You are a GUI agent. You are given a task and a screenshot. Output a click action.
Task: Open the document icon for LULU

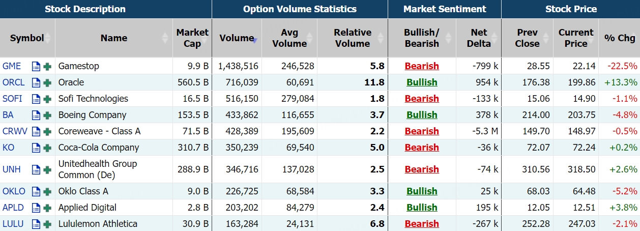36,224
